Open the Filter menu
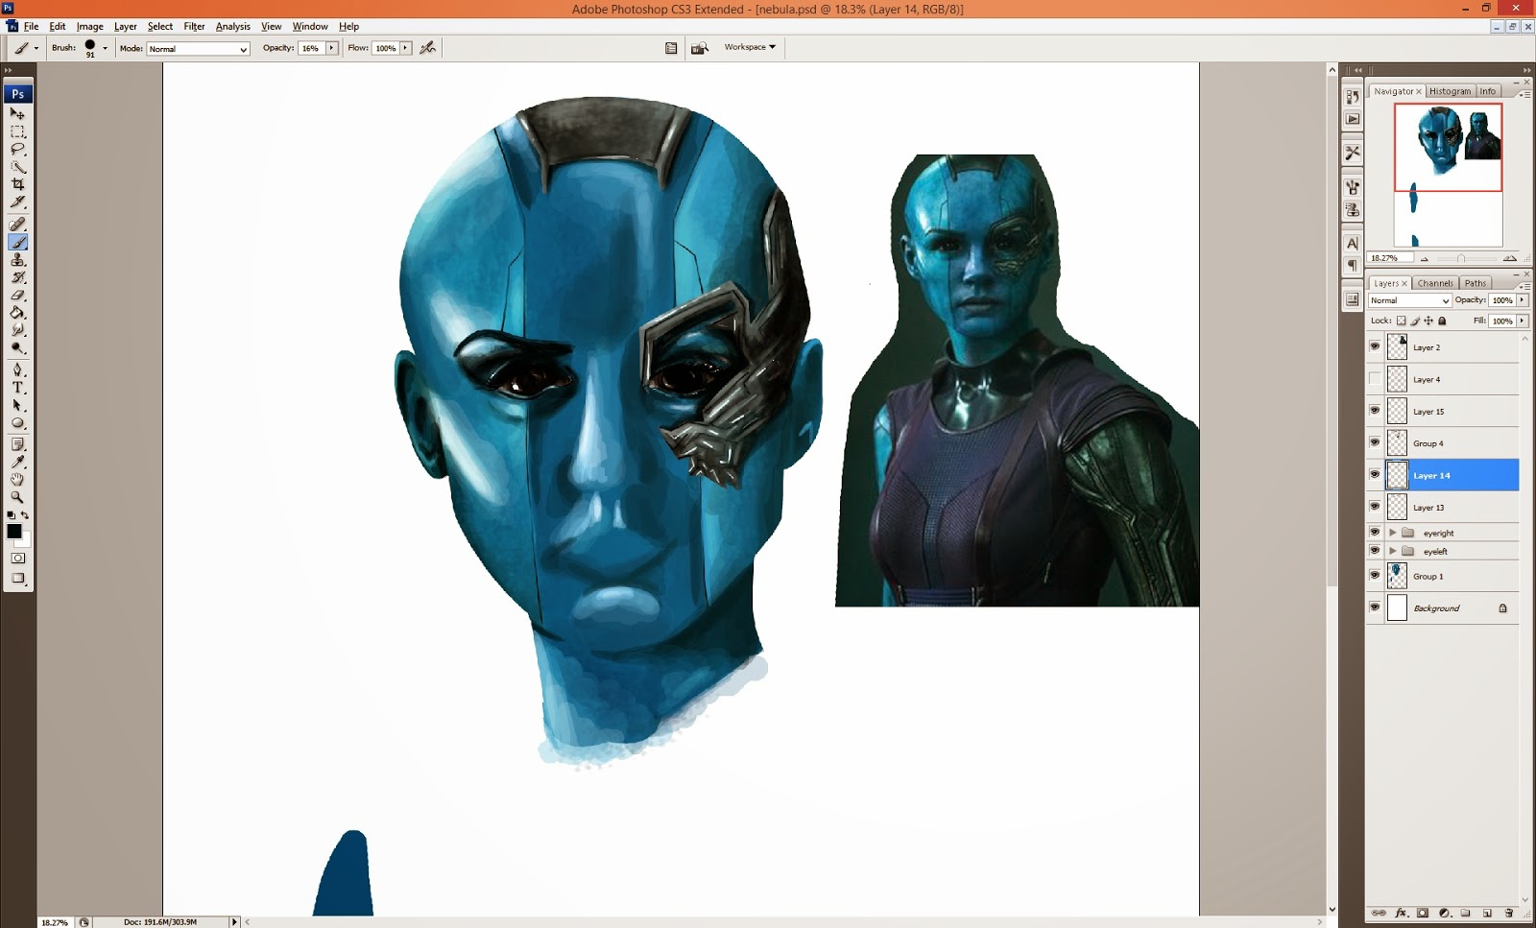Screen dimensions: 1536x928 (194, 27)
